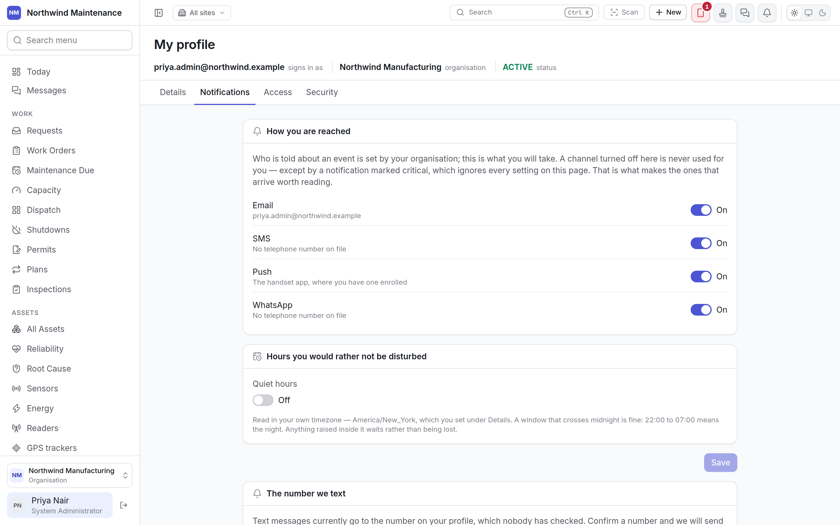Open Priya Nair user card
The image size is (840, 525).
point(60,505)
